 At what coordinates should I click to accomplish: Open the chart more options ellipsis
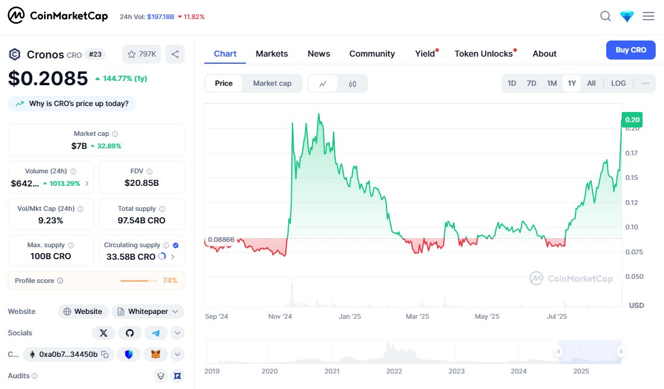click(646, 83)
